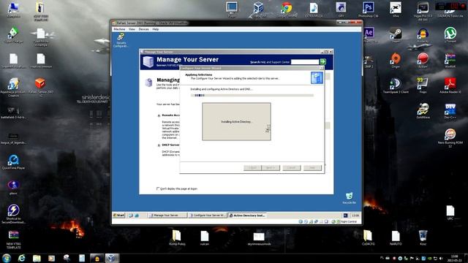The width and height of the screenshot is (468, 263).
Task: Click the Dev-C++ desktop icon
Action: click(450, 111)
